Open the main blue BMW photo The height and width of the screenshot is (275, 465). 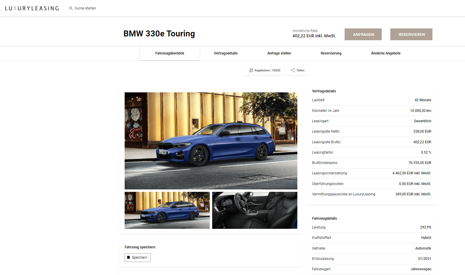pos(211,141)
